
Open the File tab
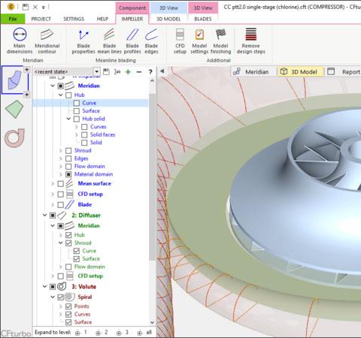(x=13, y=19)
